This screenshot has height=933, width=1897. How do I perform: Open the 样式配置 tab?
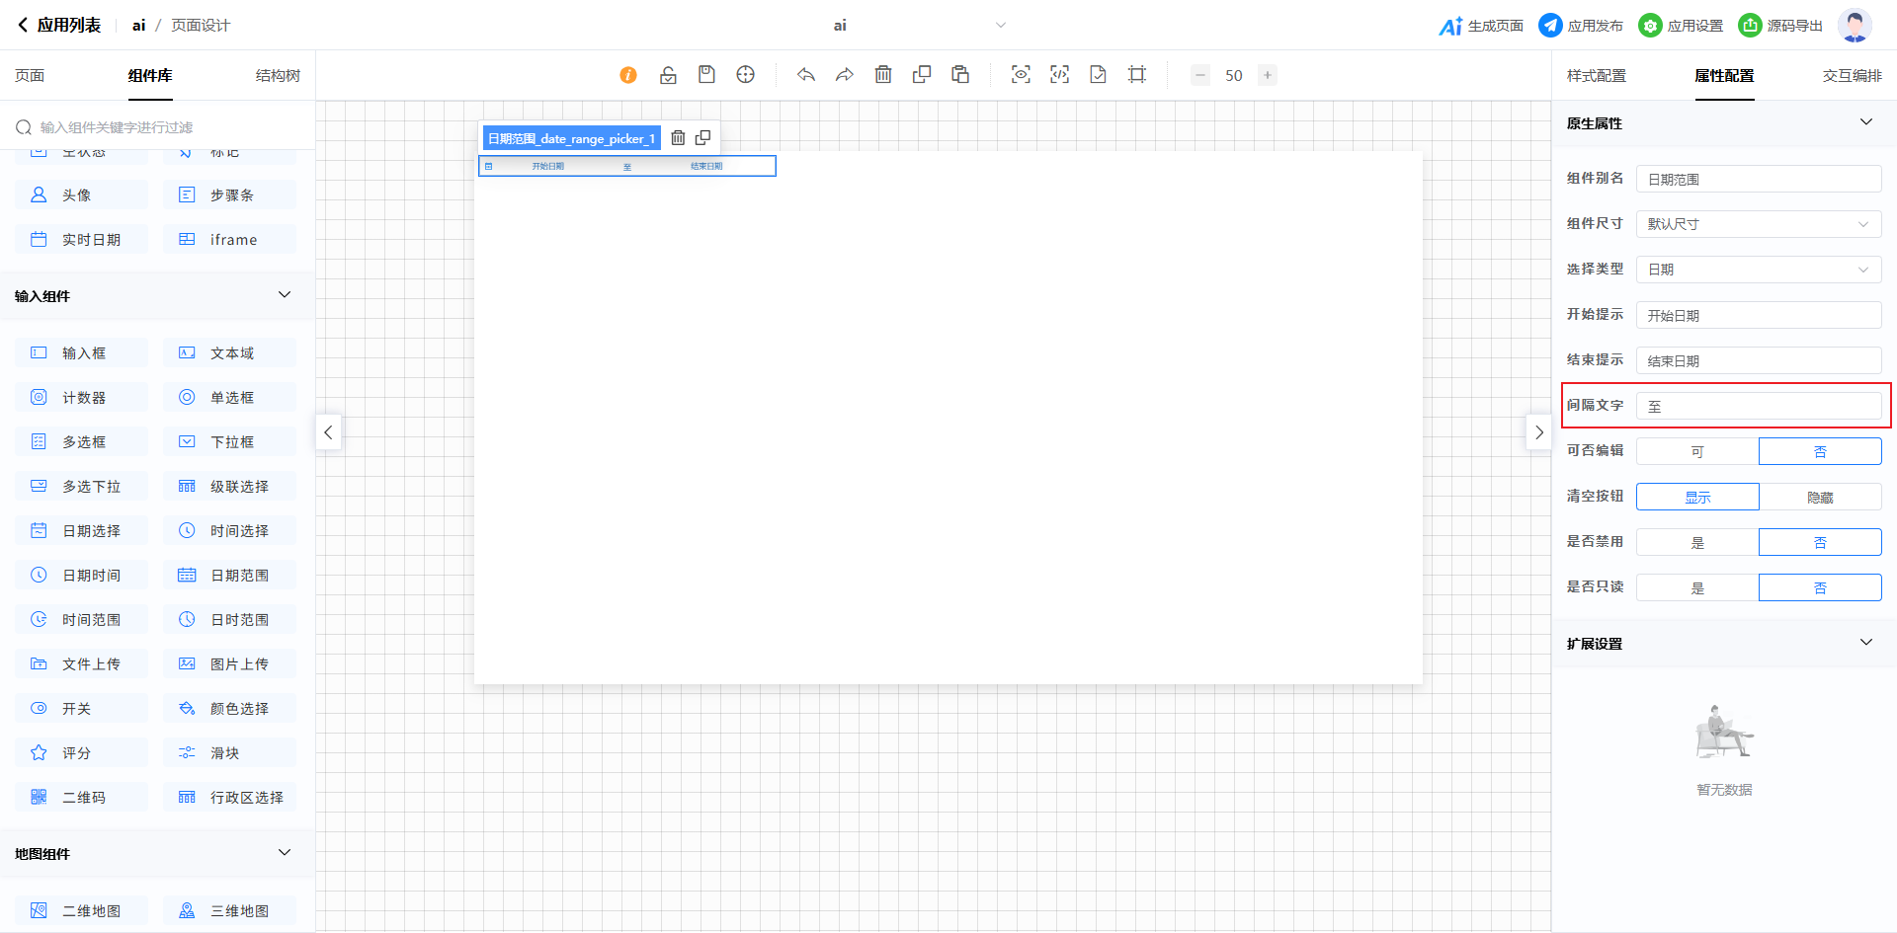[1596, 76]
